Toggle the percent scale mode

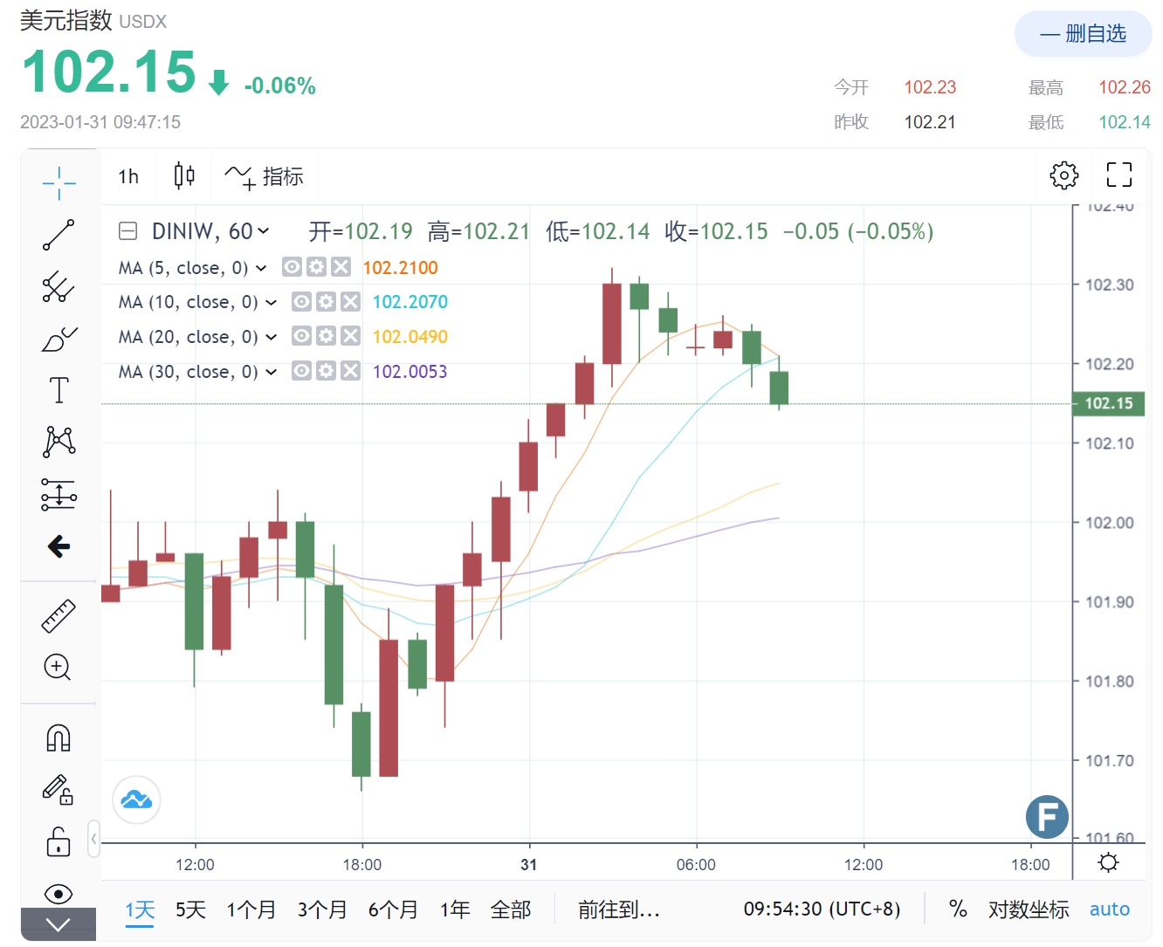(958, 909)
